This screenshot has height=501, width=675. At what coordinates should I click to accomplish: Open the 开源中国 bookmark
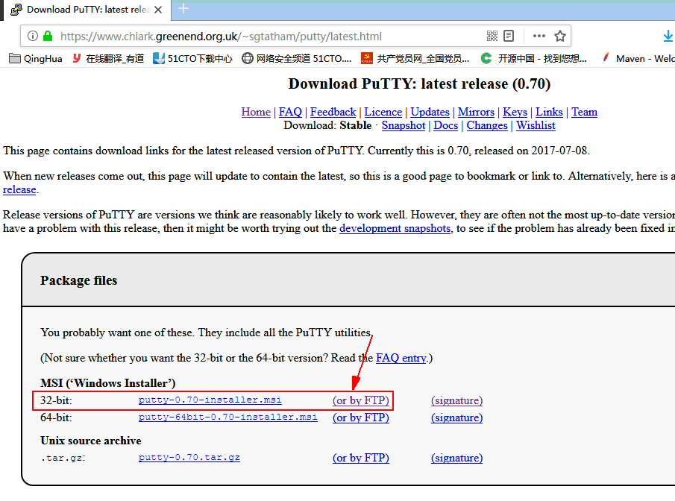click(534, 59)
